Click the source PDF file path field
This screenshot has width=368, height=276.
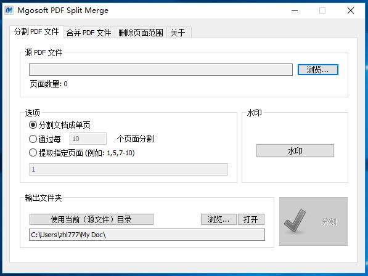(x=161, y=70)
